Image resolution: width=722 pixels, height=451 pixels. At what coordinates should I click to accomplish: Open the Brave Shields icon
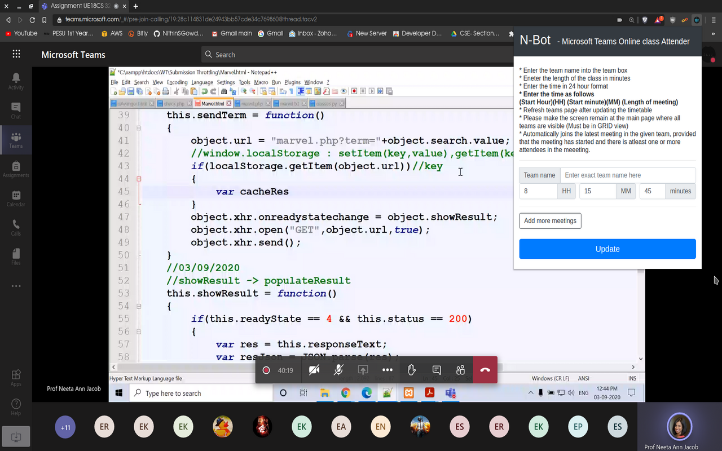[645, 20]
